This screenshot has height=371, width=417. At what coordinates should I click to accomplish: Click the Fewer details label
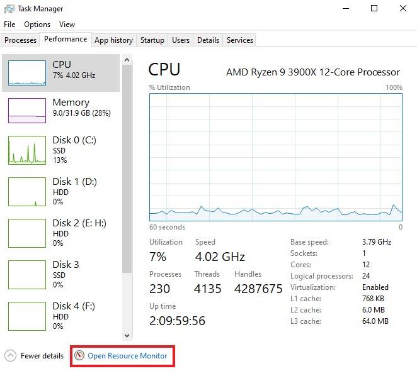[x=42, y=356]
